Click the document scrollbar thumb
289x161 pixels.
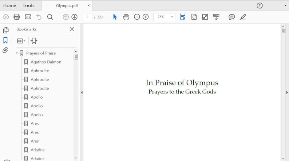pyautogui.click(x=283, y=31)
